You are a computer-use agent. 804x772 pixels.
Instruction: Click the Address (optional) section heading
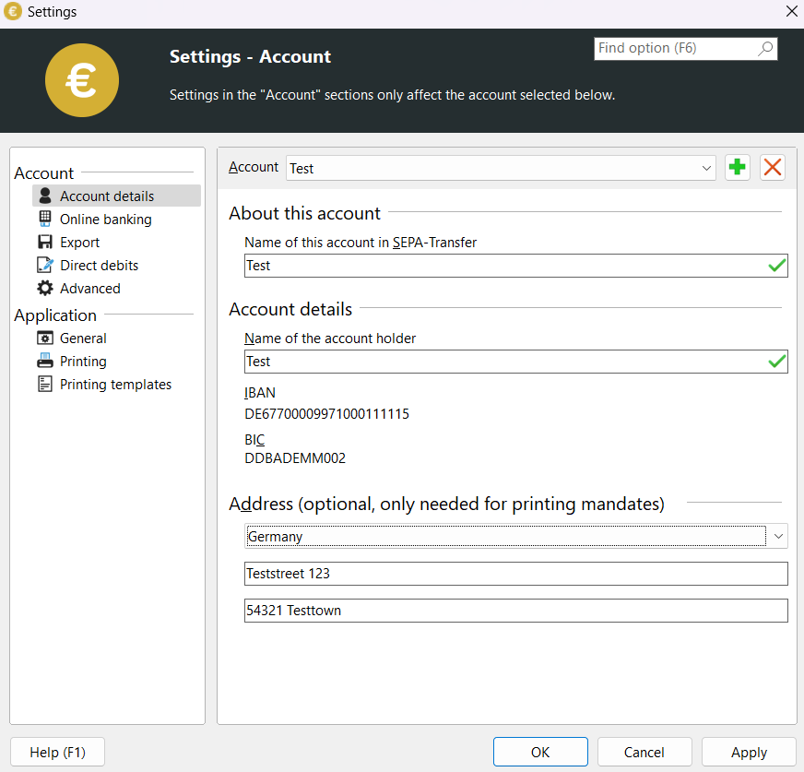coord(446,504)
